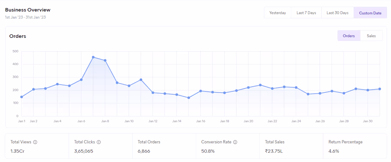The height and width of the screenshot is (162, 391).
Task: Click info icon beside Conversion Rate
Action: tap(235, 142)
